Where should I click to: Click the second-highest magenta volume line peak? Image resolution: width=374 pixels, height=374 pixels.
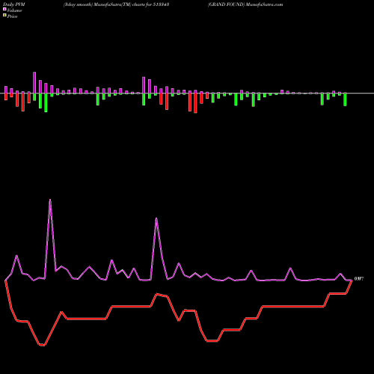[156, 218]
